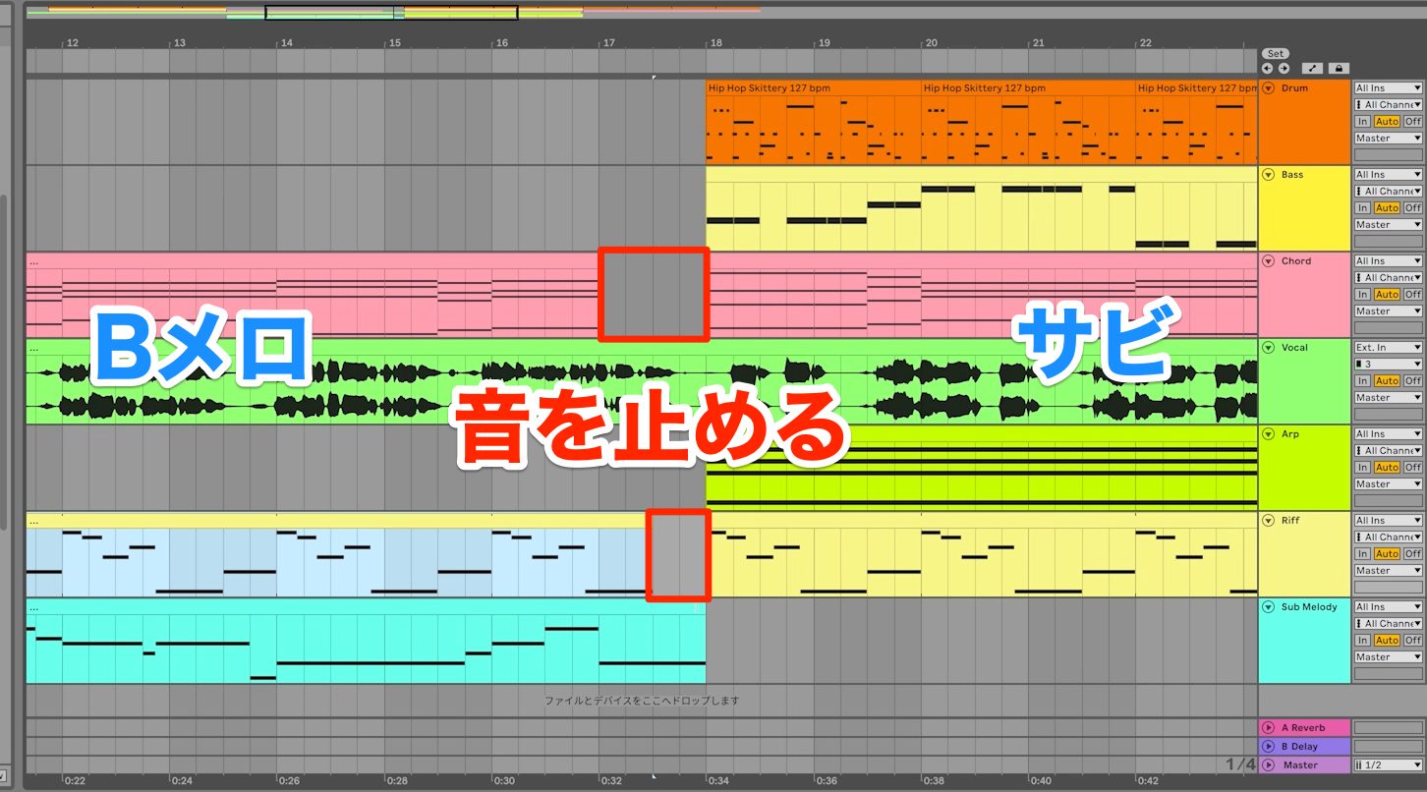Open Drum track Master output dropdown
1427x792 pixels.
click(x=1389, y=139)
